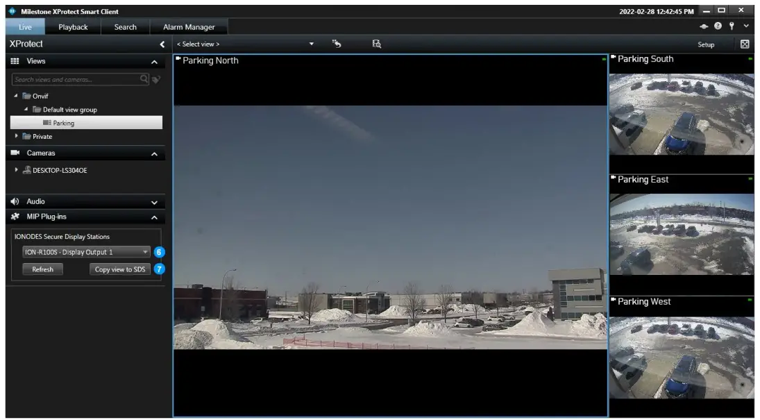Open the Search tab
Viewport: 760px width, 420px height.
(125, 27)
